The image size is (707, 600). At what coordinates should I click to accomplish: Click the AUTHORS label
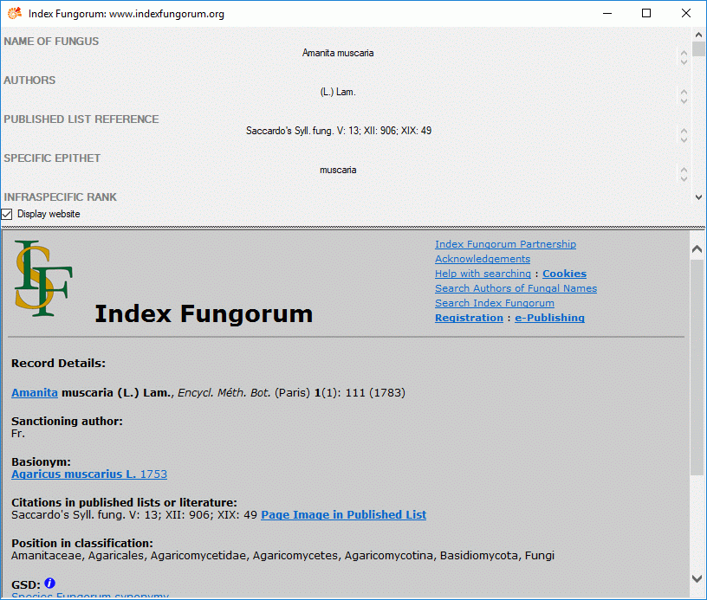tap(29, 81)
